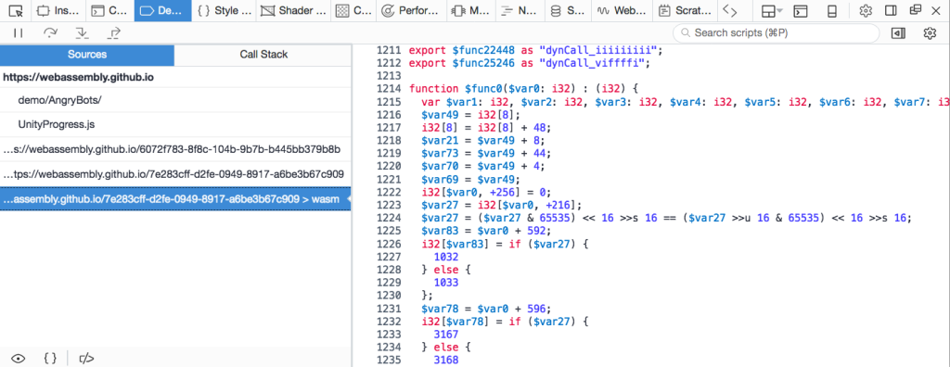This screenshot has width=950, height=367.
Task: Click the "$var78 = $var0 + 596;" line
Action: [486, 310]
